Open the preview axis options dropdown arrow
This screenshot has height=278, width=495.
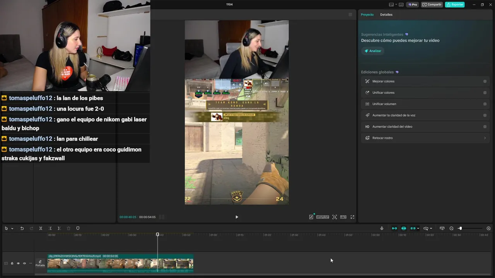point(431,228)
